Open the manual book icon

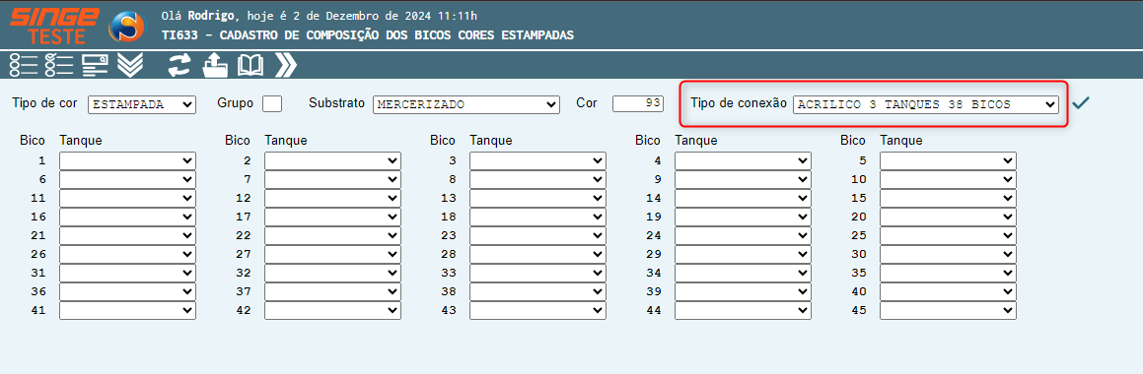[x=250, y=66]
